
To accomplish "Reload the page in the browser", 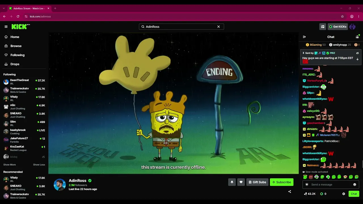I will tap(18, 16).
